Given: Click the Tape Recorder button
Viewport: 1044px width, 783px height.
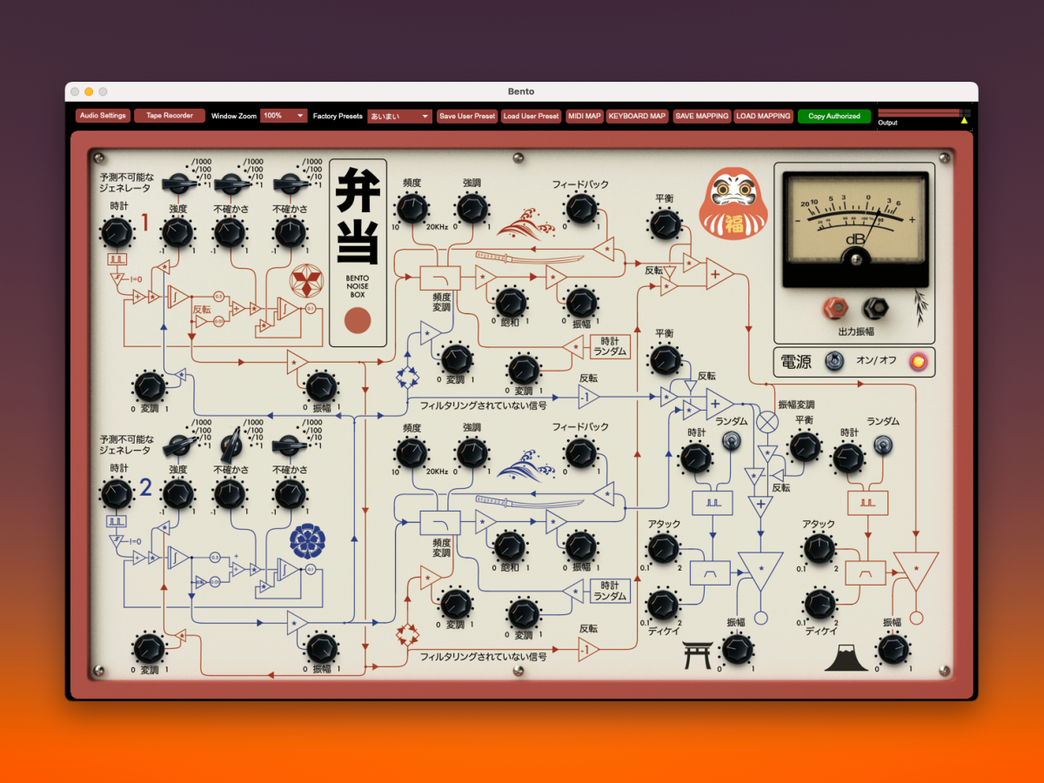Looking at the screenshot, I should (170, 116).
